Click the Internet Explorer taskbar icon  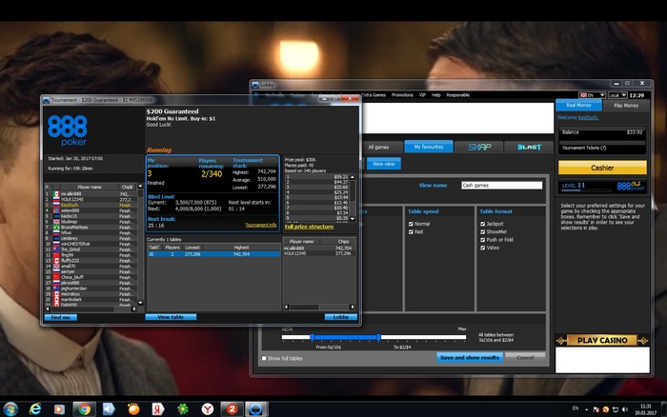pos(35,407)
